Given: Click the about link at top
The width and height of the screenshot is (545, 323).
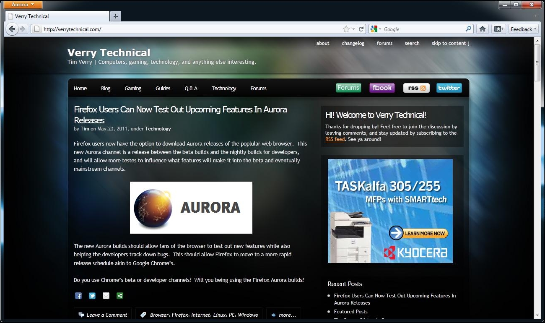Looking at the screenshot, I should [323, 43].
